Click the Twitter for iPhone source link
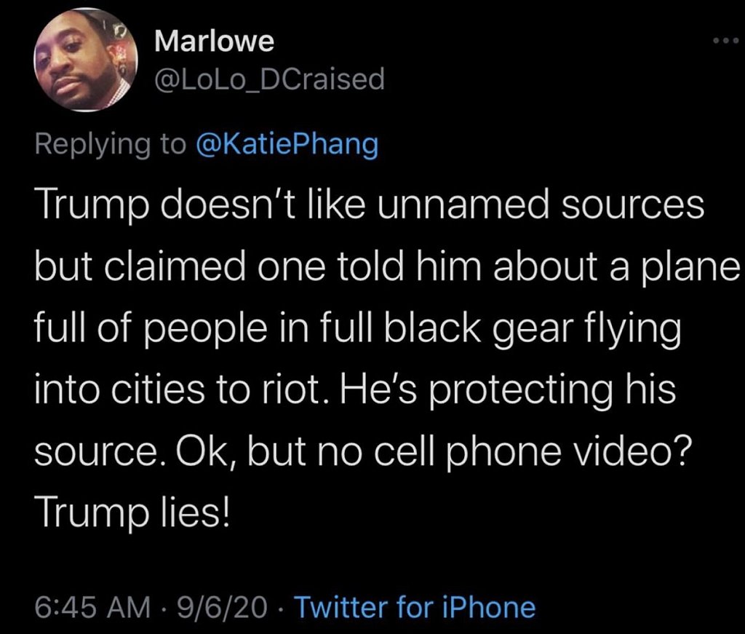Viewport: 745px width, 634px height. [x=415, y=607]
